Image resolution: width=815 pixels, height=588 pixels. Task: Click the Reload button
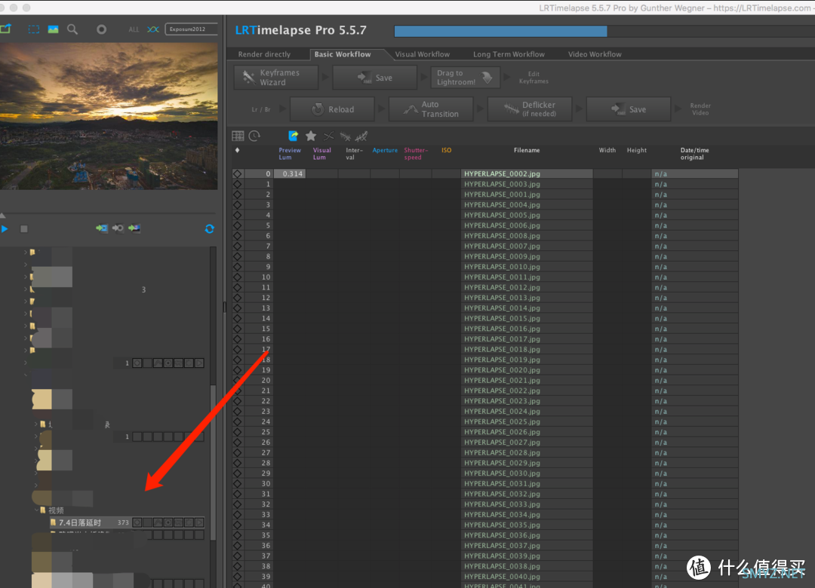point(332,109)
